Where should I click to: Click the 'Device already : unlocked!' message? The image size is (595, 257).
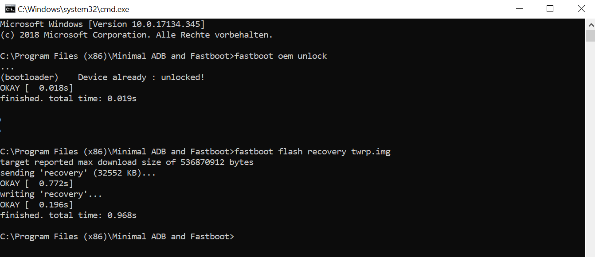coord(141,77)
